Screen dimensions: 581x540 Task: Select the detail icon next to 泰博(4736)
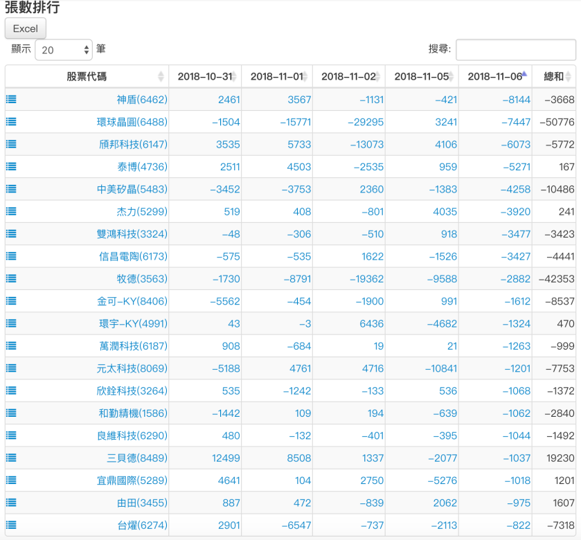click(x=10, y=166)
